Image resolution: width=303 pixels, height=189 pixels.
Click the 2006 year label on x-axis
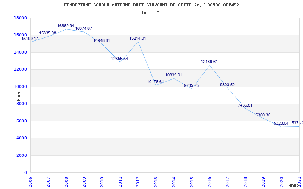pyautogui.click(x=30, y=182)
